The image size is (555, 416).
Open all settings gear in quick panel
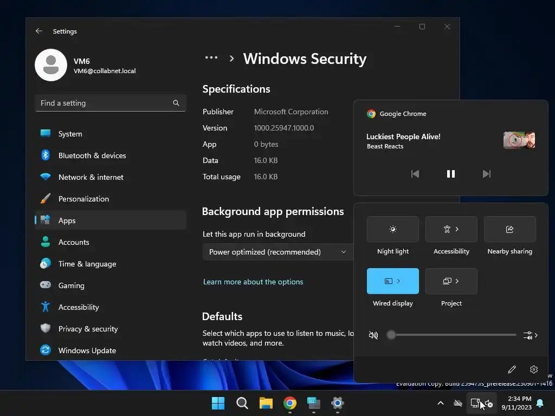tap(534, 369)
